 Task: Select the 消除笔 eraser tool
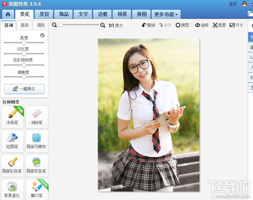point(37,117)
